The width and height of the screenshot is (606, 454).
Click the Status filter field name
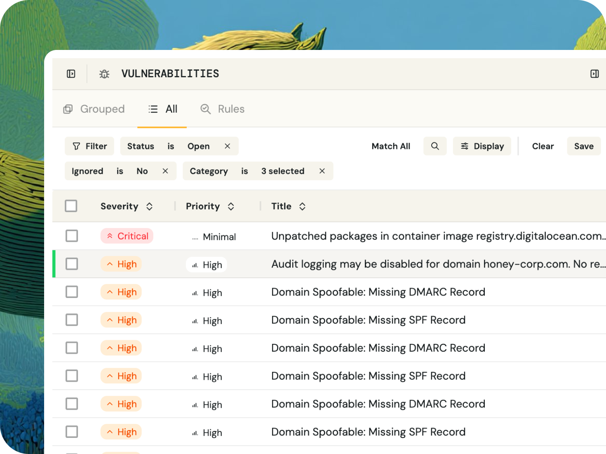coord(141,146)
